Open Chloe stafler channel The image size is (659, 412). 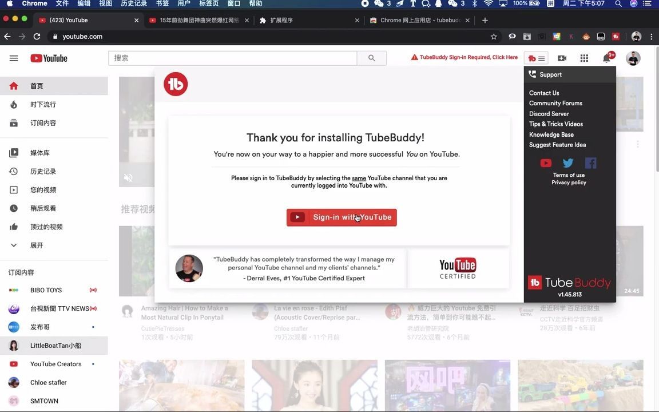click(x=54, y=383)
